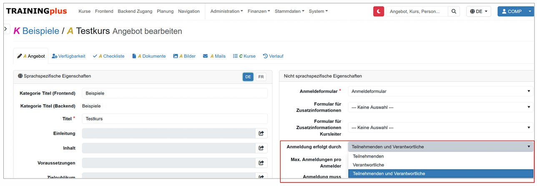Open the Administration menu
This screenshot has width=537, height=186.
coord(227,11)
